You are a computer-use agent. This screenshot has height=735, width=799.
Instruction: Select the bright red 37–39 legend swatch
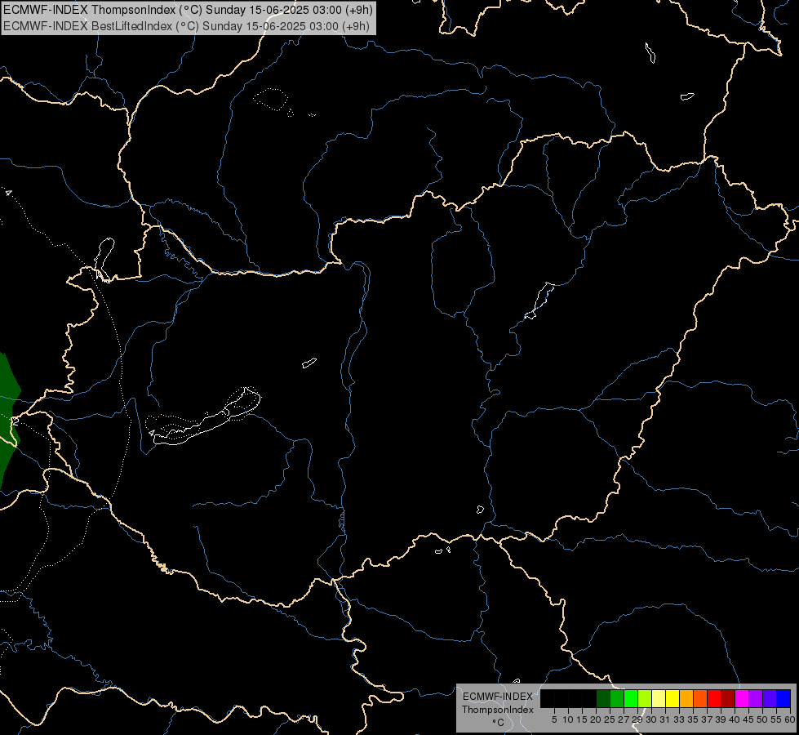coord(714,698)
